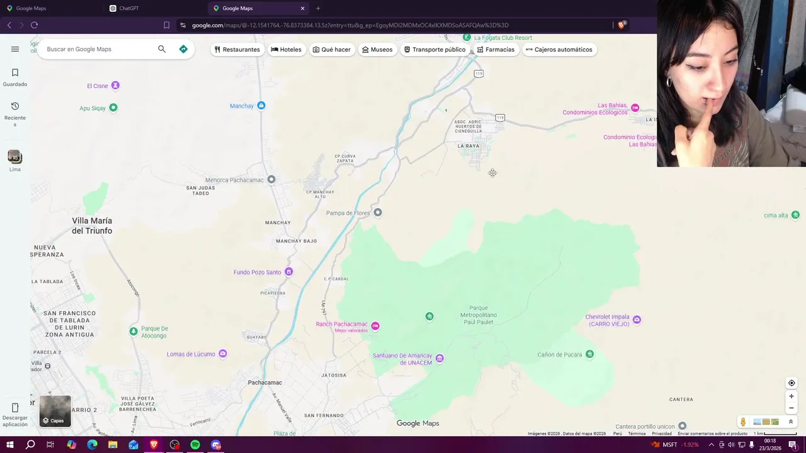The height and width of the screenshot is (453, 806).
Task: Click the Perú footer link
Action: point(618,433)
